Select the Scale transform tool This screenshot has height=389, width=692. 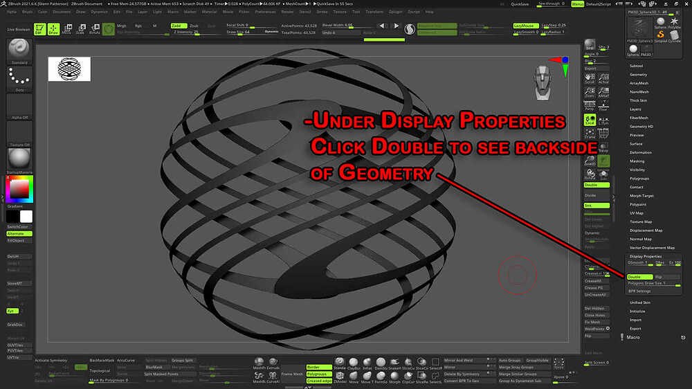(81, 30)
